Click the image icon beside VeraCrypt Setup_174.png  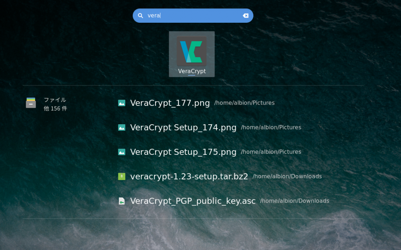click(122, 127)
